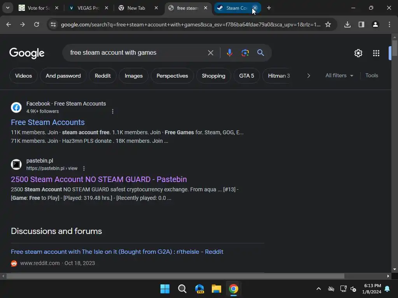
Task: Open the Chrome three-dot menu
Action: point(389,24)
